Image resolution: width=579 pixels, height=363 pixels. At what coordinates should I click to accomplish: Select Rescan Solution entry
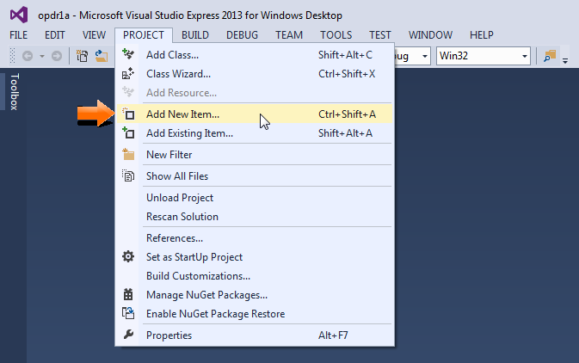pos(182,217)
